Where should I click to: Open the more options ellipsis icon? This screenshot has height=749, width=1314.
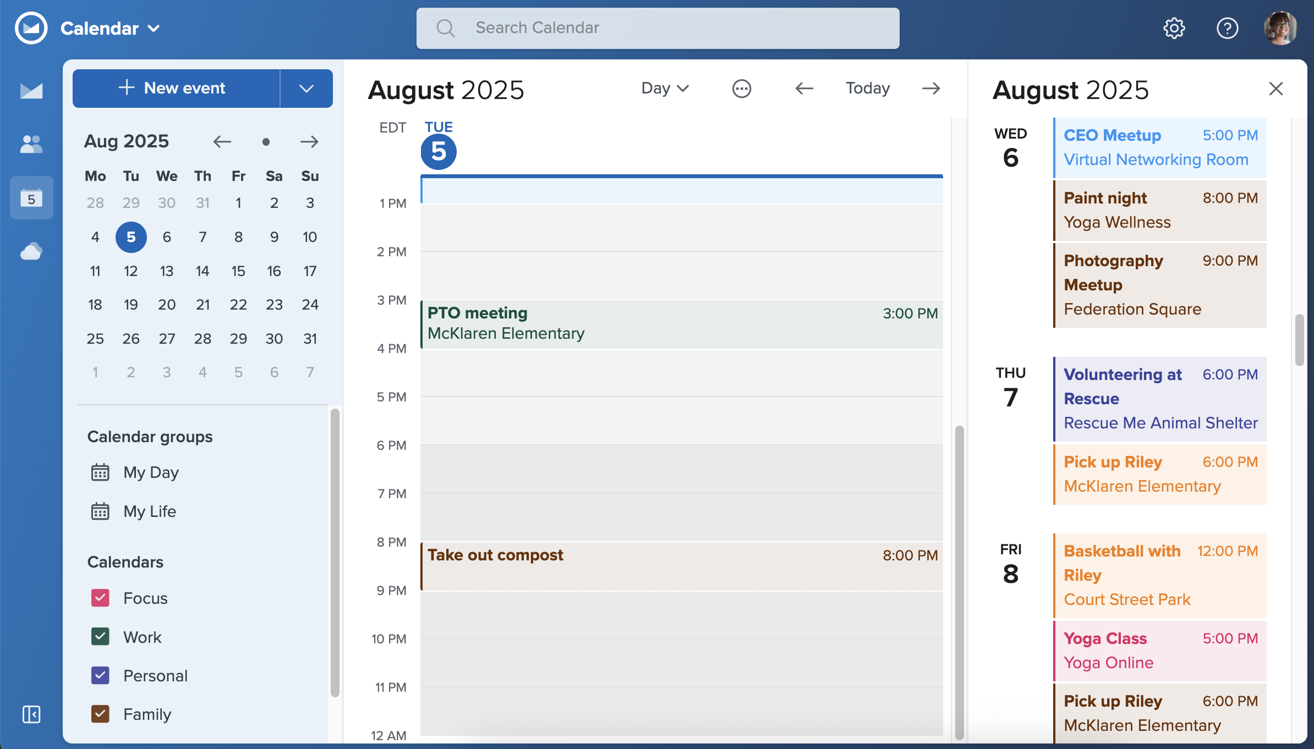click(x=741, y=89)
